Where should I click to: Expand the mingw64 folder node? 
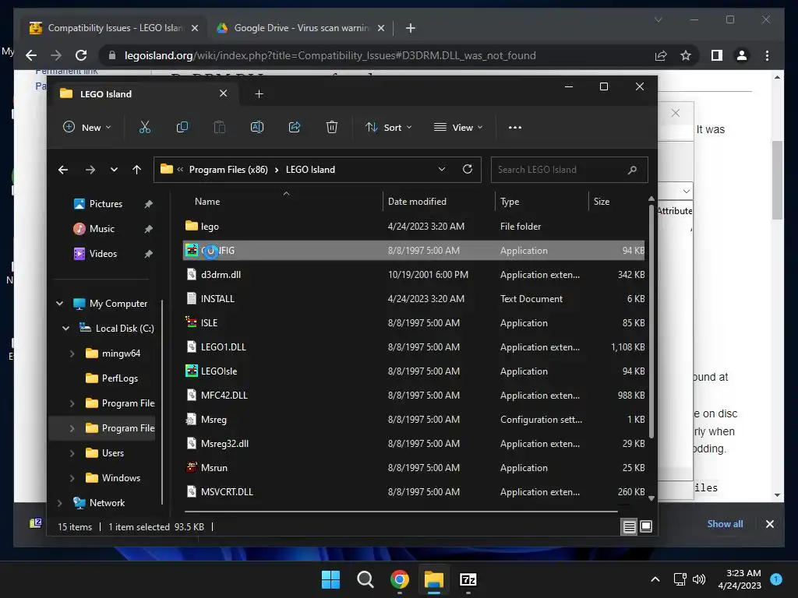pos(72,354)
